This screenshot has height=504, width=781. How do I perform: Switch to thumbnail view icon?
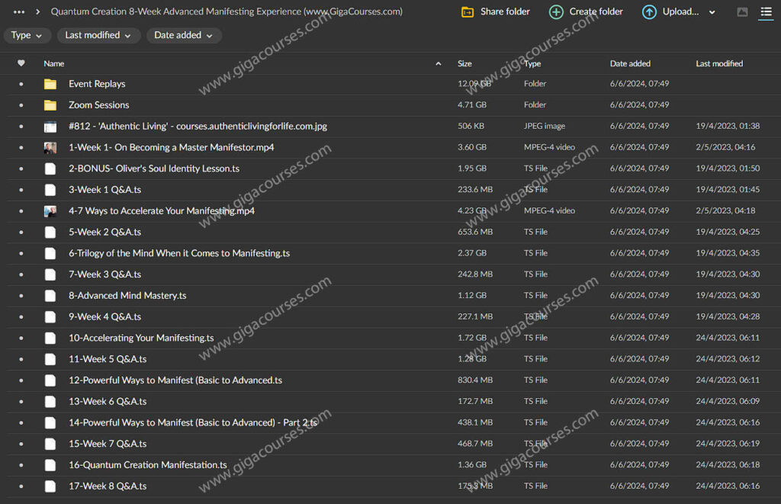click(x=742, y=12)
